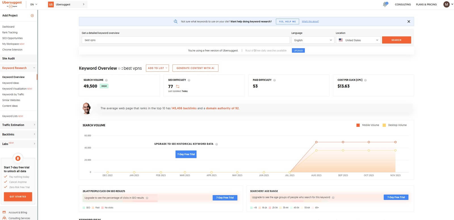Click the upward arrow upgrade icon in sidebar
The image size is (454, 220).
point(18,158)
